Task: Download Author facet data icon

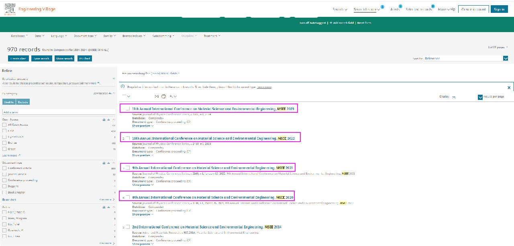Action: [108, 207]
